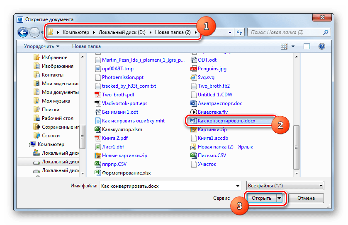
Task: Select the file Книга1.accdb
Action: 213,138
